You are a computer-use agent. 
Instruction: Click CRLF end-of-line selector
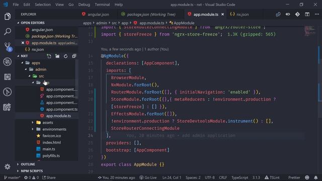click(x=223, y=177)
